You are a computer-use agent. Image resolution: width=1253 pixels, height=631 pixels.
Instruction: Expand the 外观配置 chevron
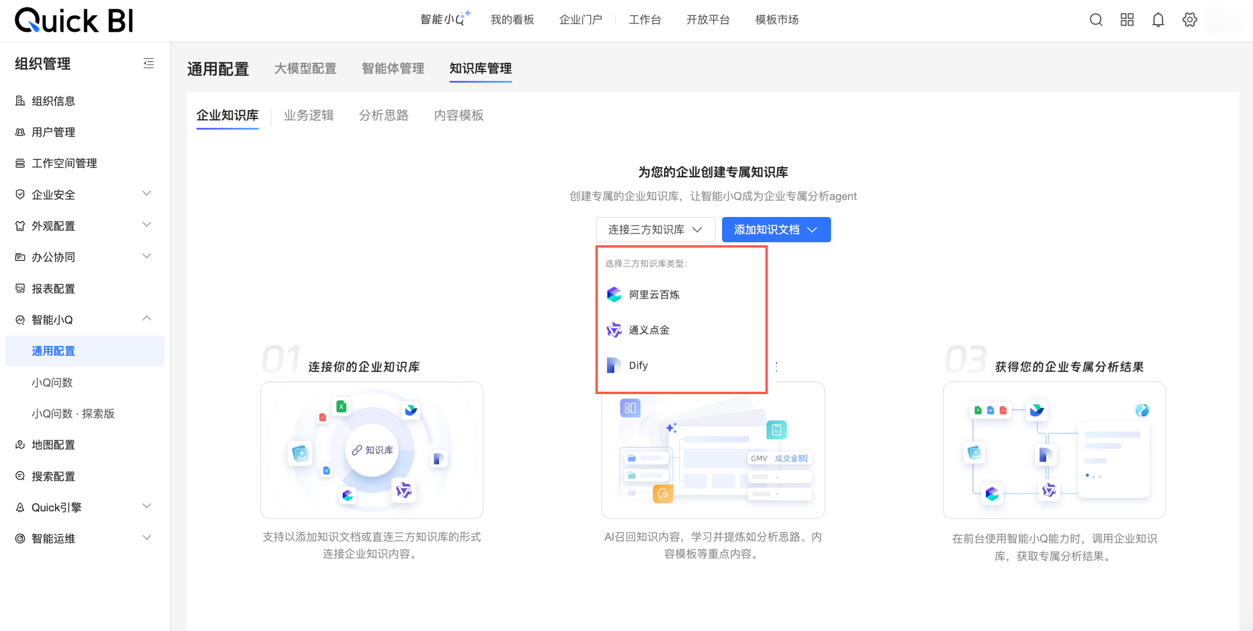point(147,225)
